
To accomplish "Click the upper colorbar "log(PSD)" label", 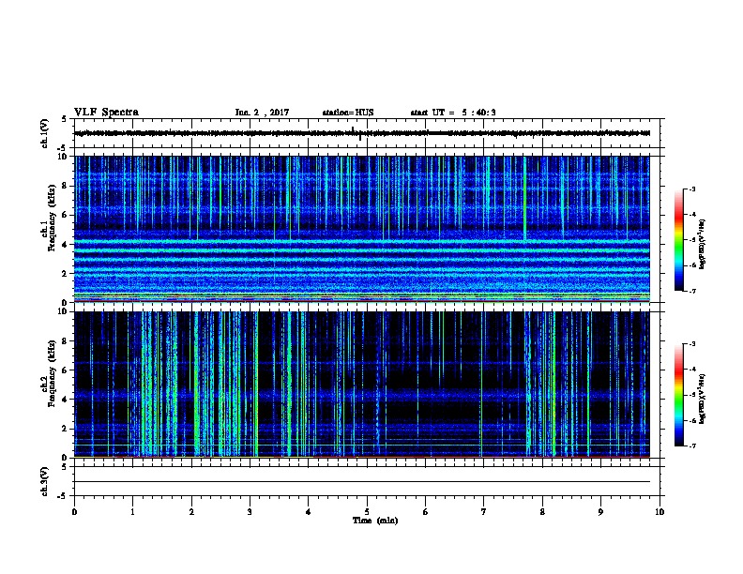I will 702,244.
